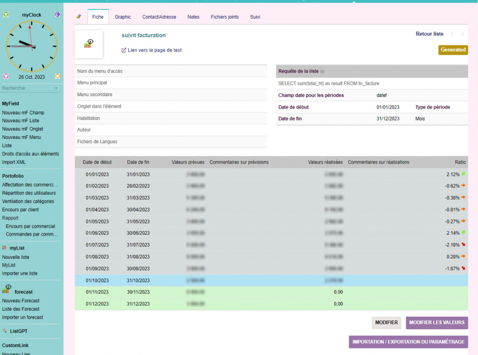Click the ListGPT magnifier icon

5,331
